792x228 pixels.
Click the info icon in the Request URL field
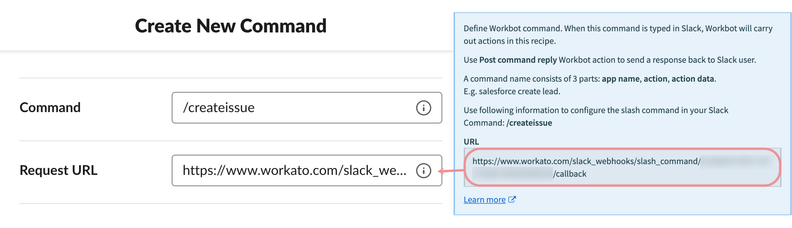pyautogui.click(x=423, y=171)
